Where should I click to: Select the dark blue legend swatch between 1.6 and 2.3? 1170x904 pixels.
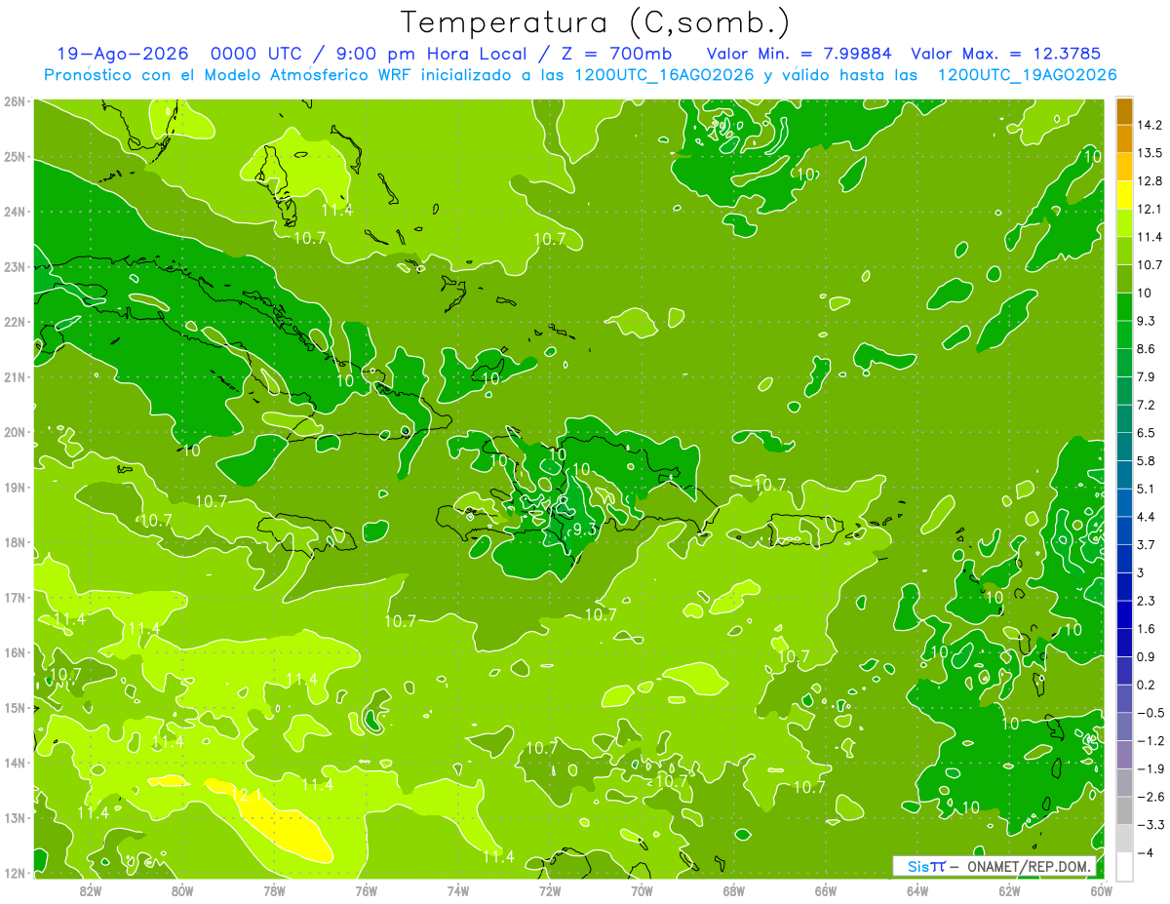pyautogui.click(x=1124, y=614)
